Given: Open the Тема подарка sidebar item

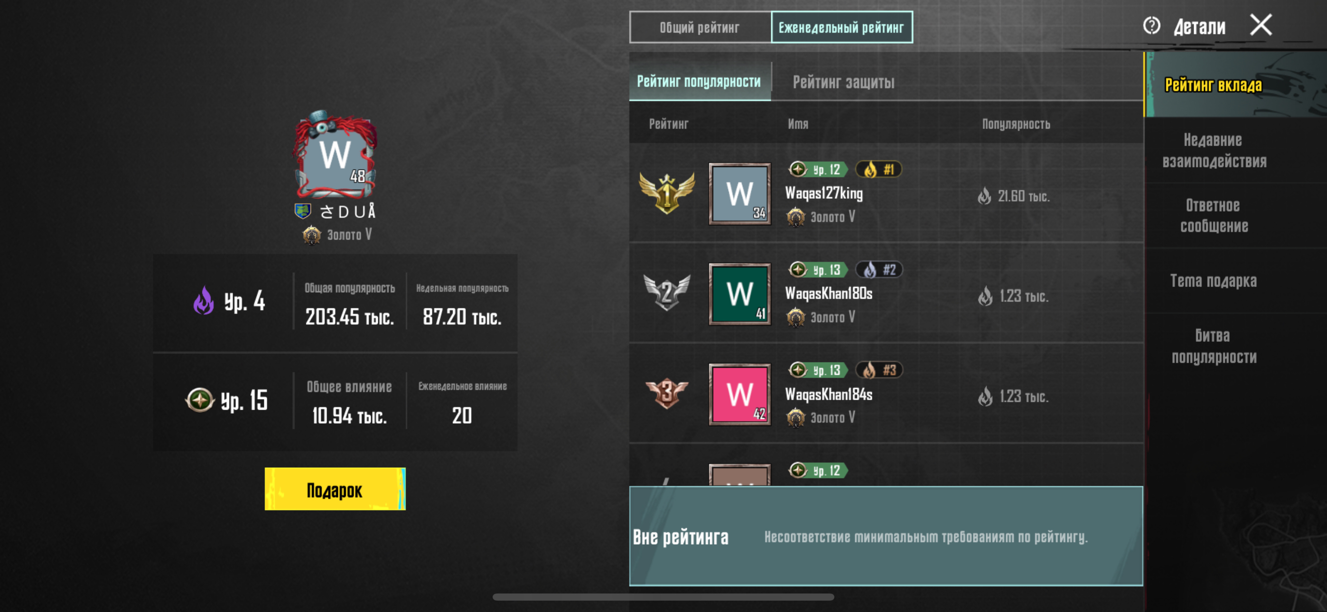Looking at the screenshot, I should (1213, 281).
